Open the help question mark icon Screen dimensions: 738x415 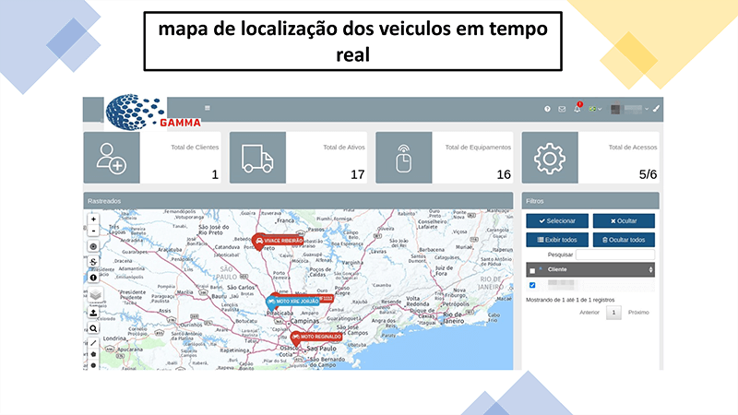coord(547,109)
